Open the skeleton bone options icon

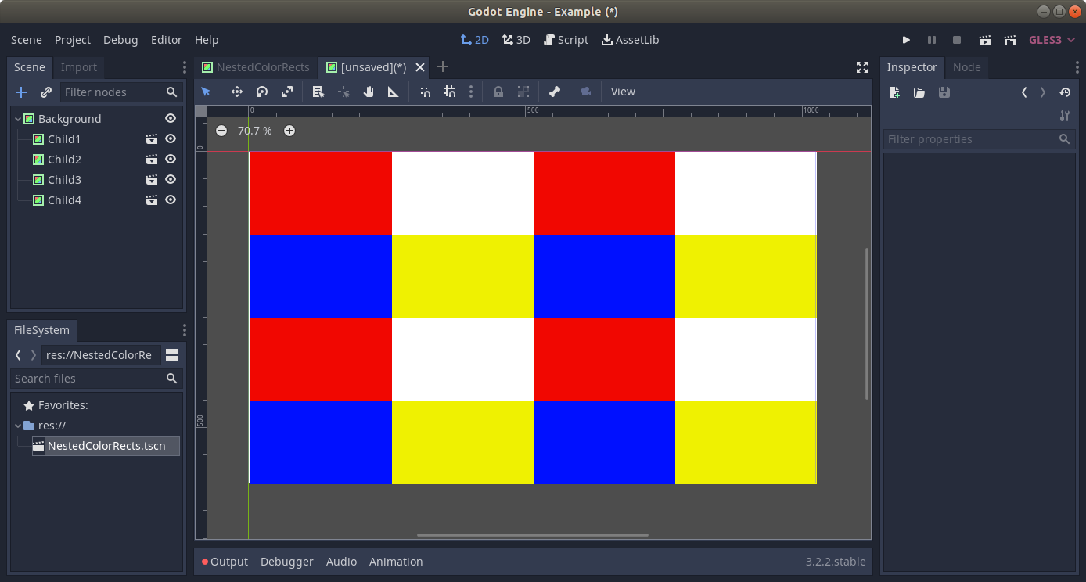[x=554, y=92]
